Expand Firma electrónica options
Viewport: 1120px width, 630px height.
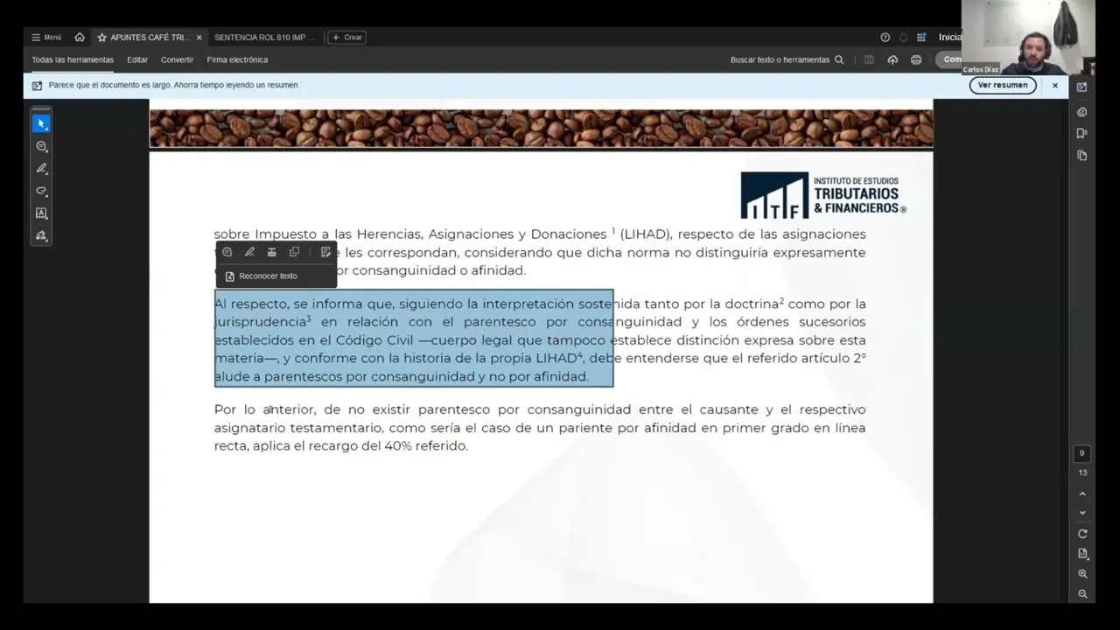tap(236, 59)
